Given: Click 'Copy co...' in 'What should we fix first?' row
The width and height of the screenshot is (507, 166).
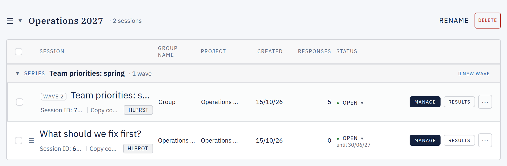Looking at the screenshot, I should (x=103, y=149).
